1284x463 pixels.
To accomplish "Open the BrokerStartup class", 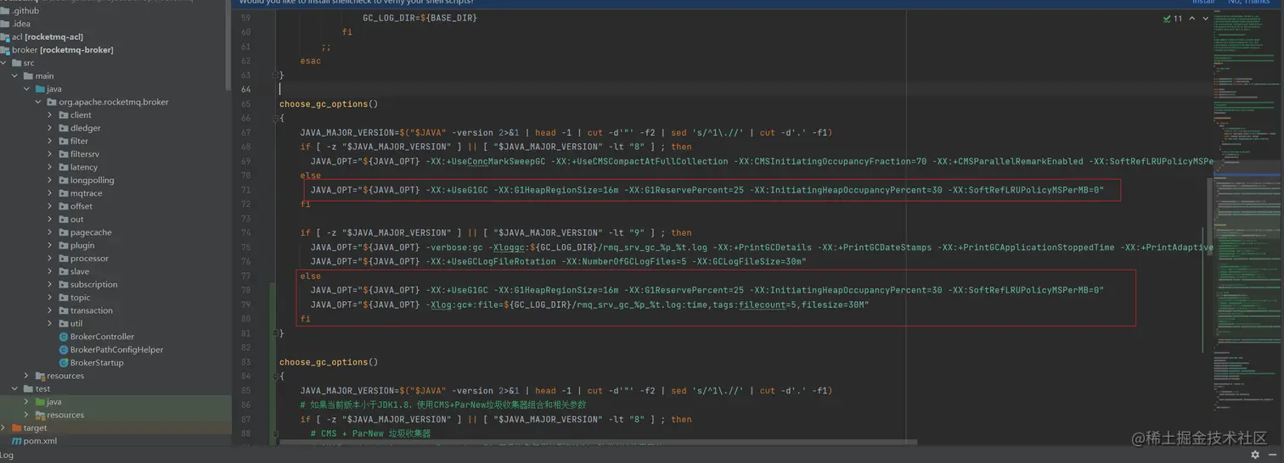I will (97, 363).
